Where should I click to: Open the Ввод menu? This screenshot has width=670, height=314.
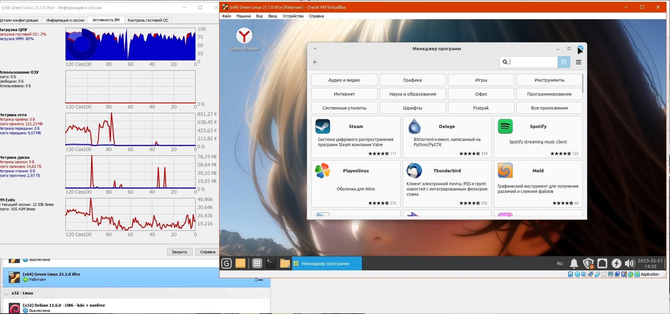tap(273, 16)
